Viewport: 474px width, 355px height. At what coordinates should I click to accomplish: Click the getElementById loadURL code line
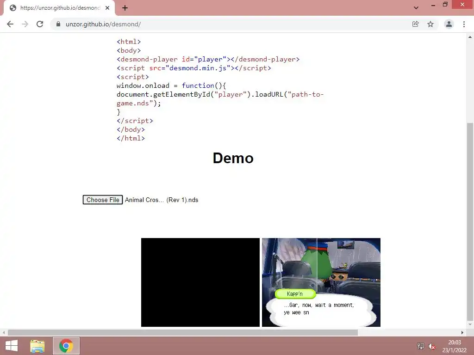tap(220, 99)
